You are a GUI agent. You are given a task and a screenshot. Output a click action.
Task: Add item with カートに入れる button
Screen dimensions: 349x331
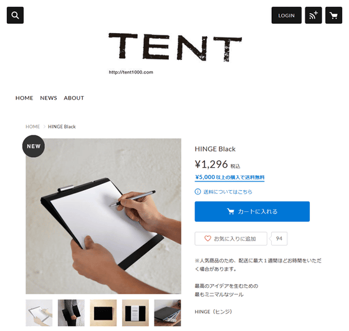pos(252,211)
